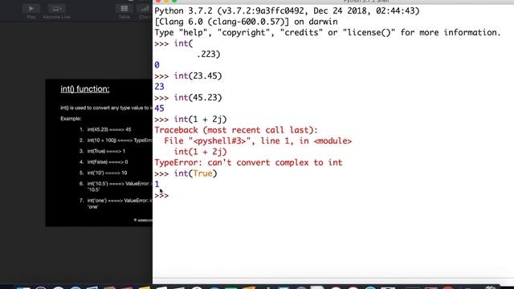Select the 'int() function:' slide title in Keynote

pos(85,89)
